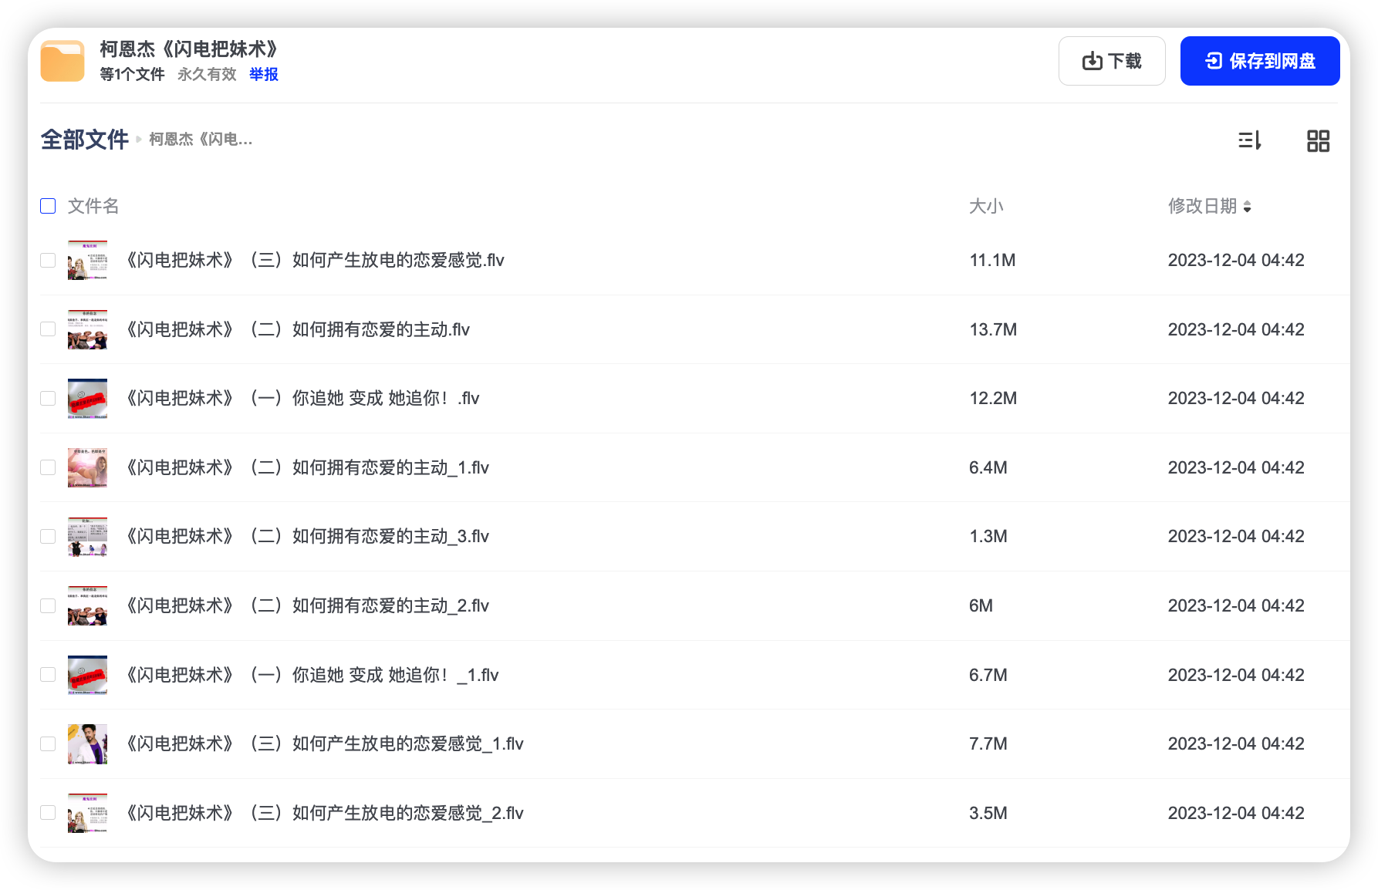Open file name （一）你追她 变成 她追你！.flv
The image size is (1378, 890).
click(x=302, y=398)
